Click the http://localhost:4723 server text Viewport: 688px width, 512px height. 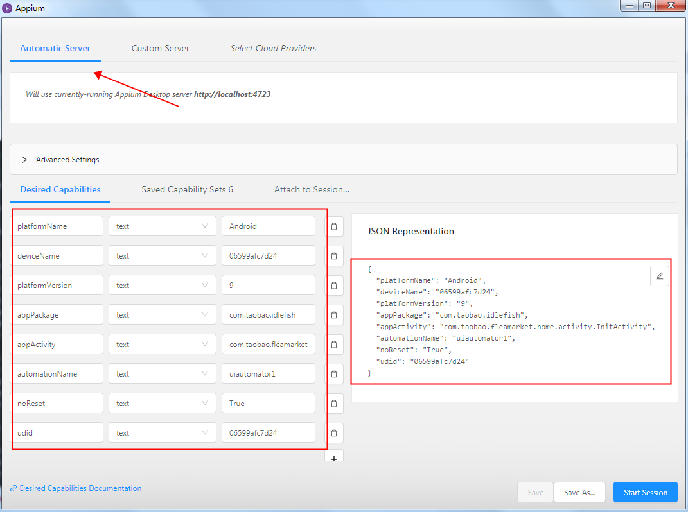coord(232,94)
